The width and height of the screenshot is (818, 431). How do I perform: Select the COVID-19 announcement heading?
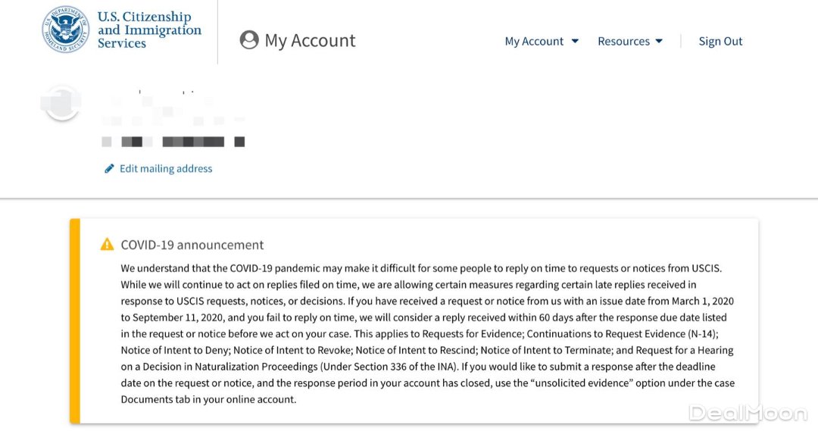[192, 245]
